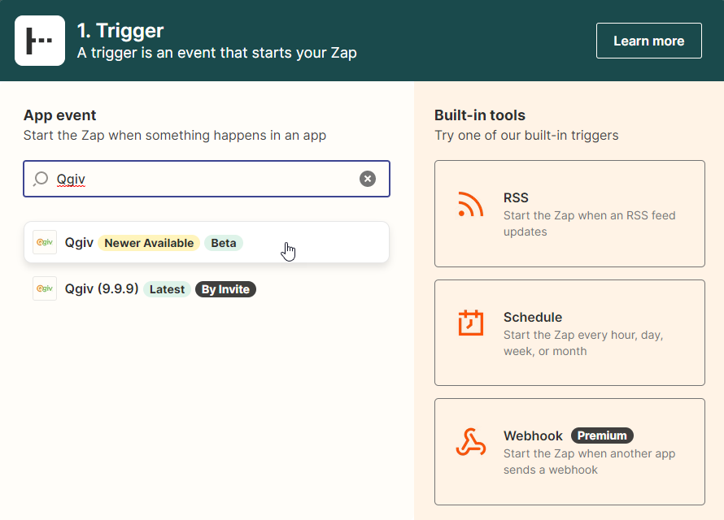Click the Webhook icon
This screenshot has height=520, width=724.
(470, 442)
